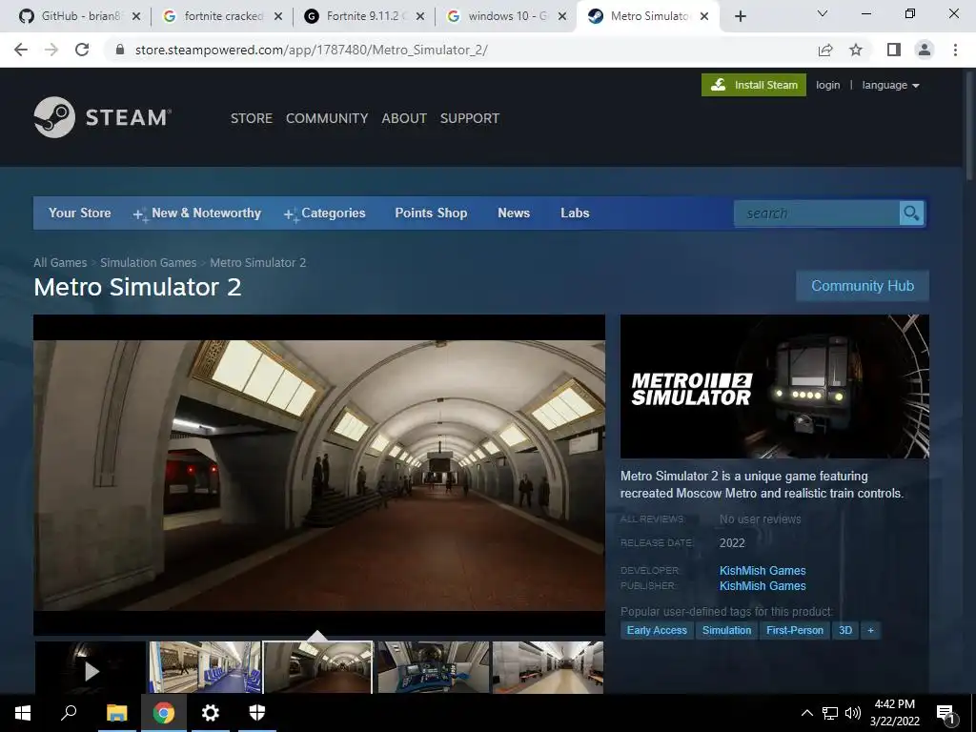Click the Early Access tag

click(x=657, y=631)
